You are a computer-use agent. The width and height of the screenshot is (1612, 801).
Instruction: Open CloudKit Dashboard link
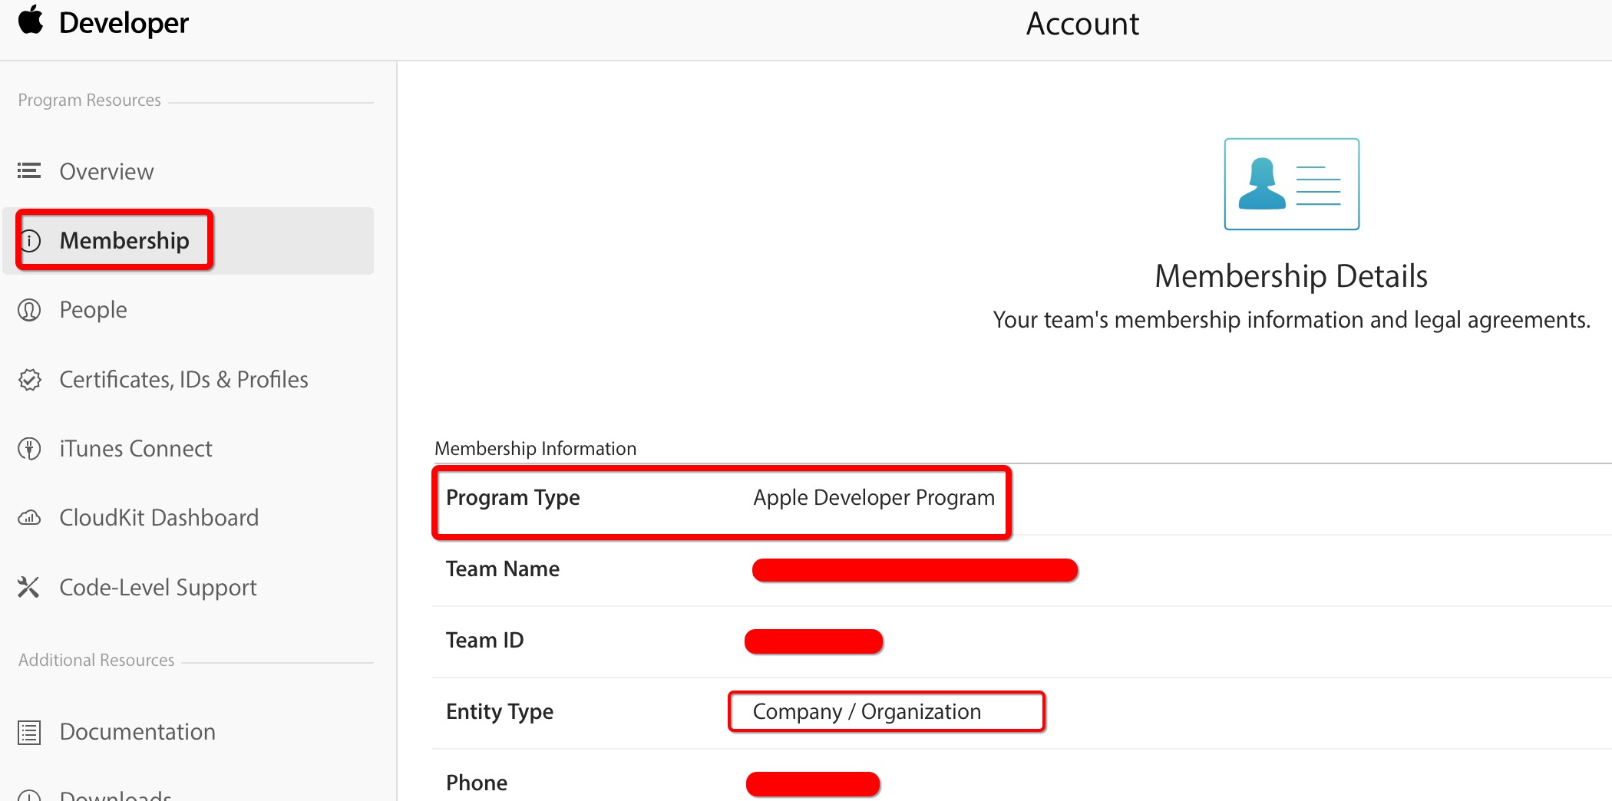coord(159,518)
